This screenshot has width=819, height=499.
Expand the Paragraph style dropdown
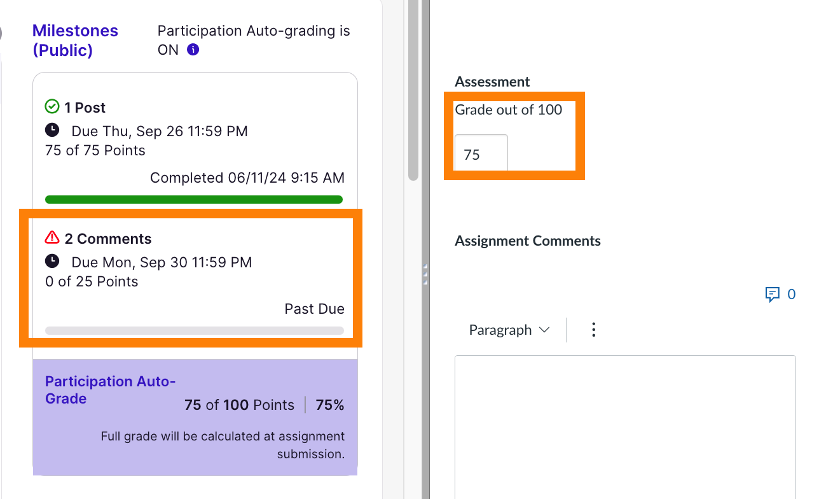[509, 330]
